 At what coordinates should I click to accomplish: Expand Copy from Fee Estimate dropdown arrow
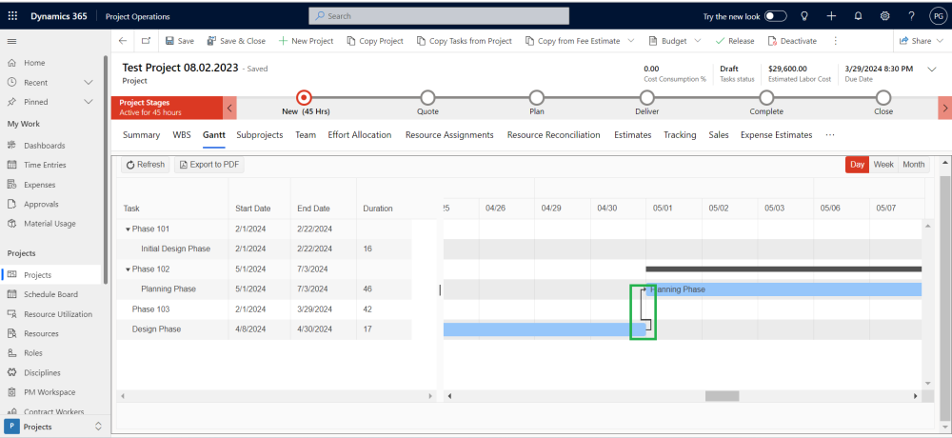631,41
